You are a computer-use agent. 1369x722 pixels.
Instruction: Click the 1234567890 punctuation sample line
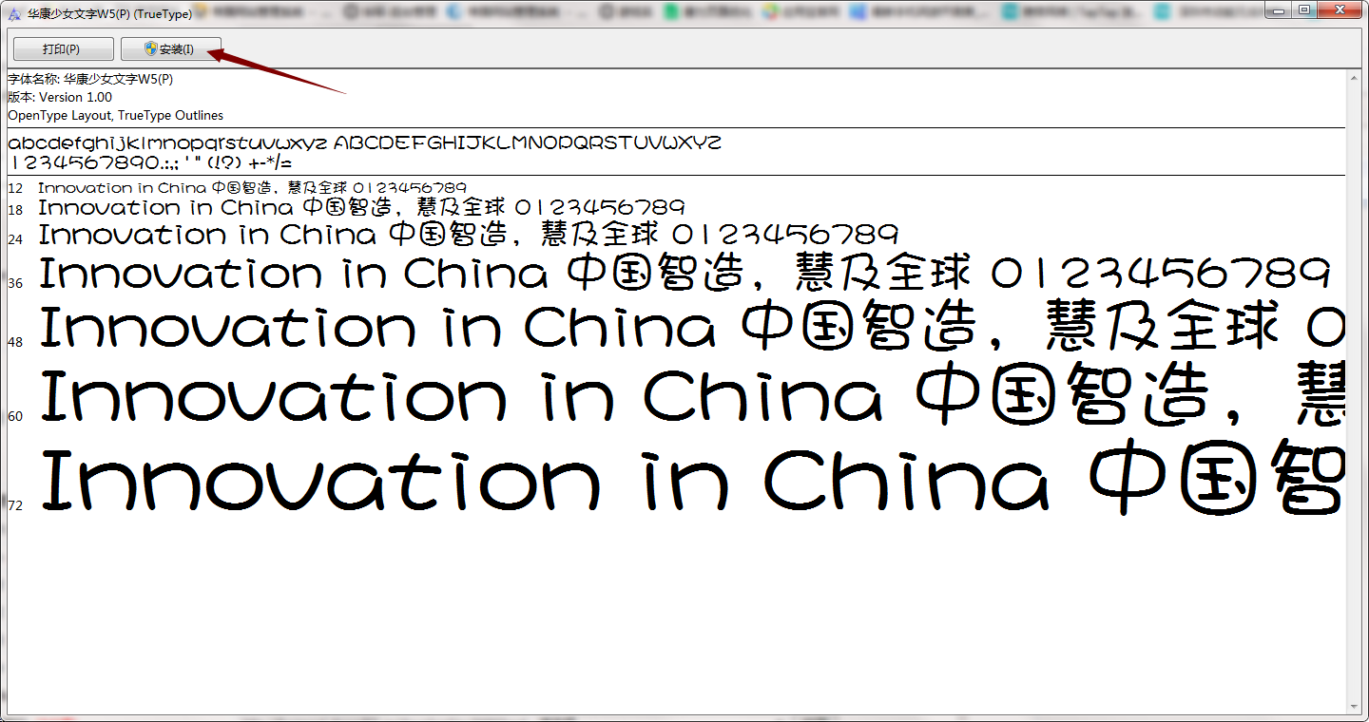[x=150, y=162]
